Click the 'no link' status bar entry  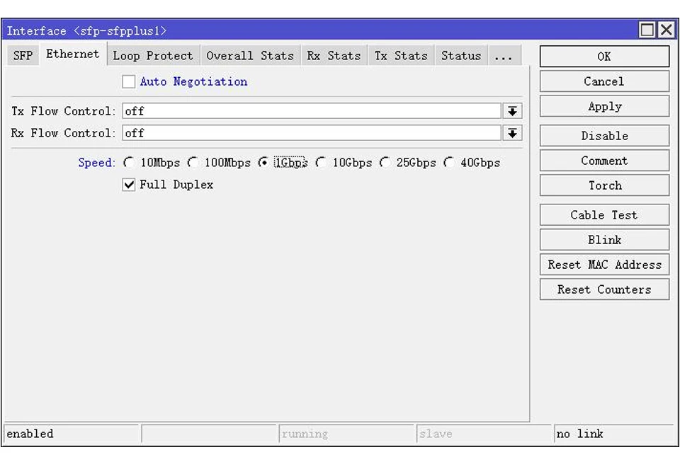(616, 434)
